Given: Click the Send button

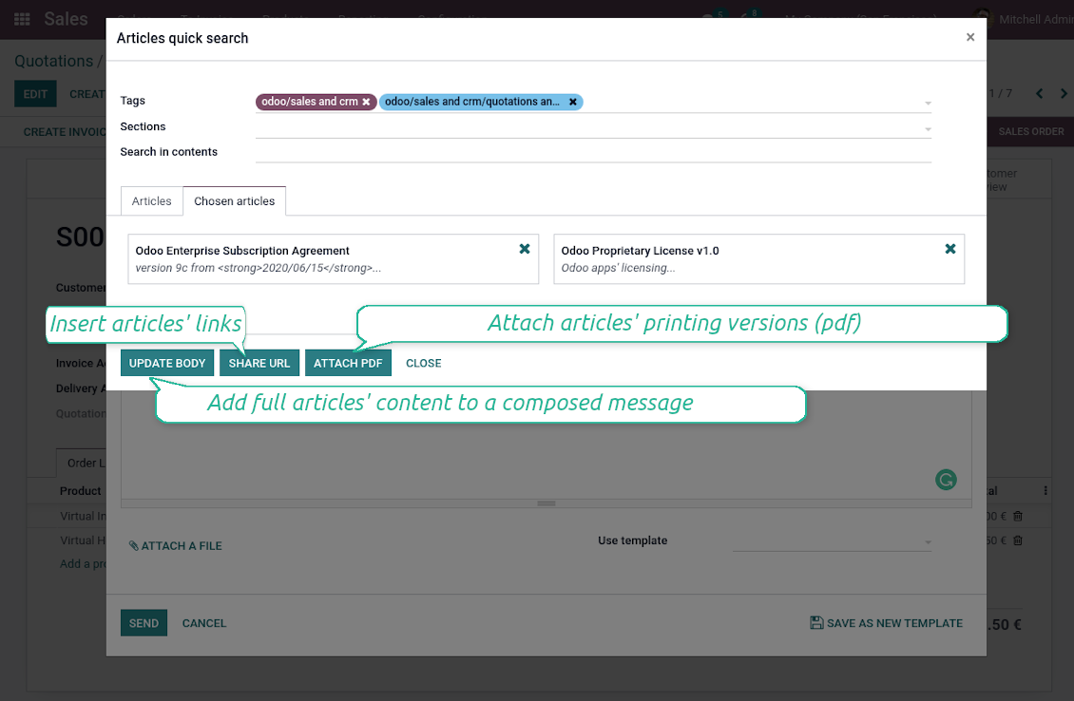Looking at the screenshot, I should pos(144,623).
